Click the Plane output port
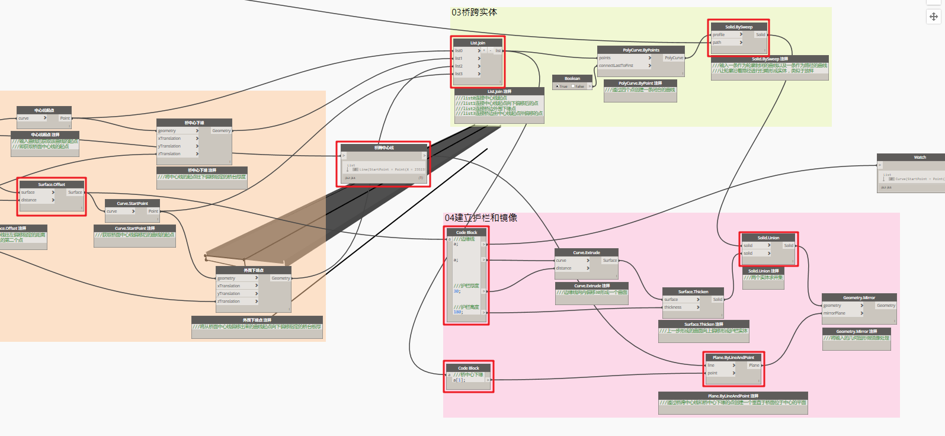Viewport: 945px width, 436px height. pos(754,366)
